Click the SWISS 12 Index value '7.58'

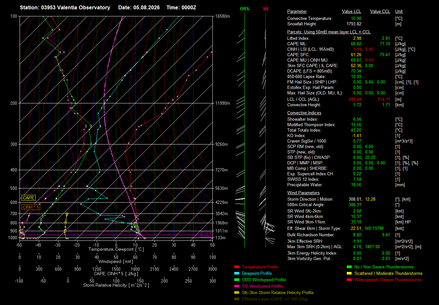357,179
